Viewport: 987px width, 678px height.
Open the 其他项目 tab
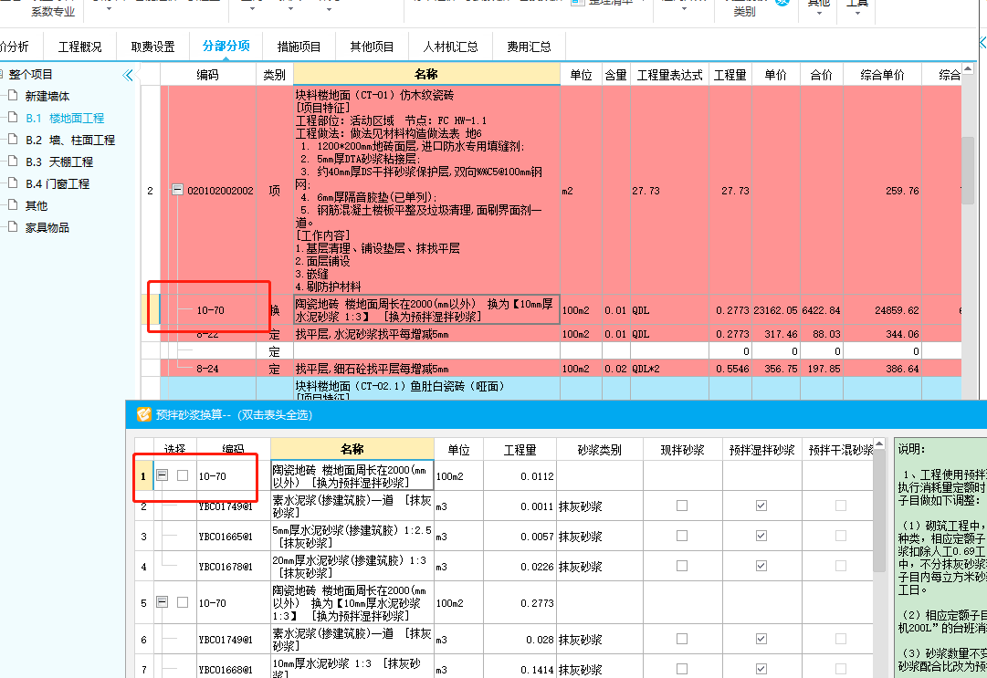pos(372,47)
